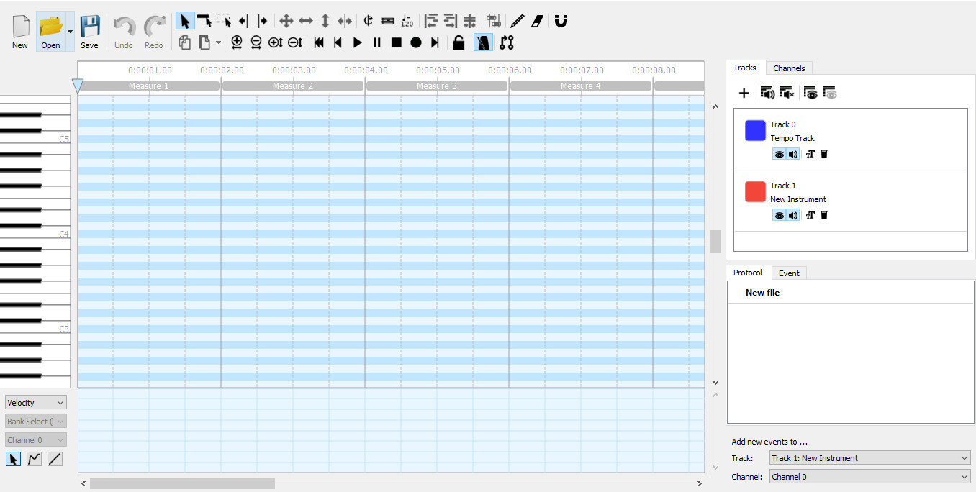Select the pencil tool to draw new notes

[517, 21]
